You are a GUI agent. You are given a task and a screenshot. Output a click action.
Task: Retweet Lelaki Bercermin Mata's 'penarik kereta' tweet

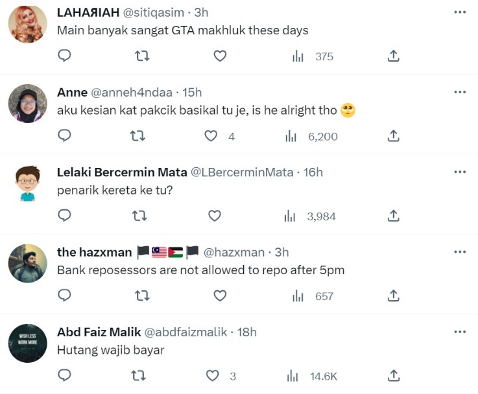click(139, 216)
